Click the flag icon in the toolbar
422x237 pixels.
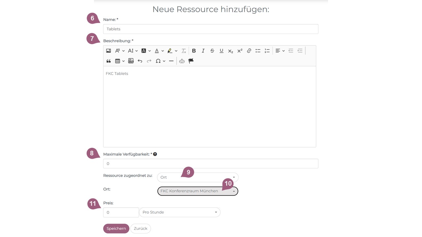191,61
